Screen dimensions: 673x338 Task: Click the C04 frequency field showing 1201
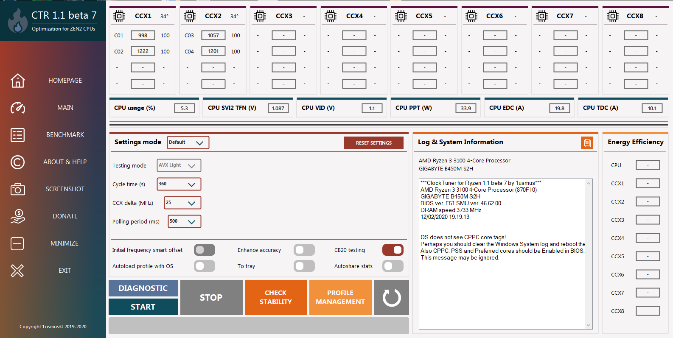pyautogui.click(x=213, y=51)
